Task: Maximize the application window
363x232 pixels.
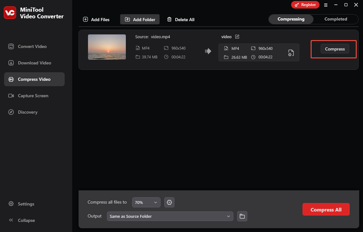Action: (x=346, y=5)
